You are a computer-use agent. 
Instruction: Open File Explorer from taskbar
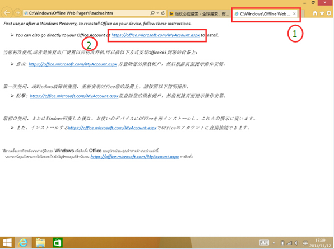point(40,243)
